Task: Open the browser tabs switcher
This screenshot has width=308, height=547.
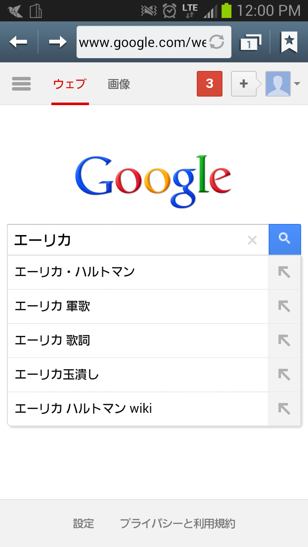Action: [251, 42]
